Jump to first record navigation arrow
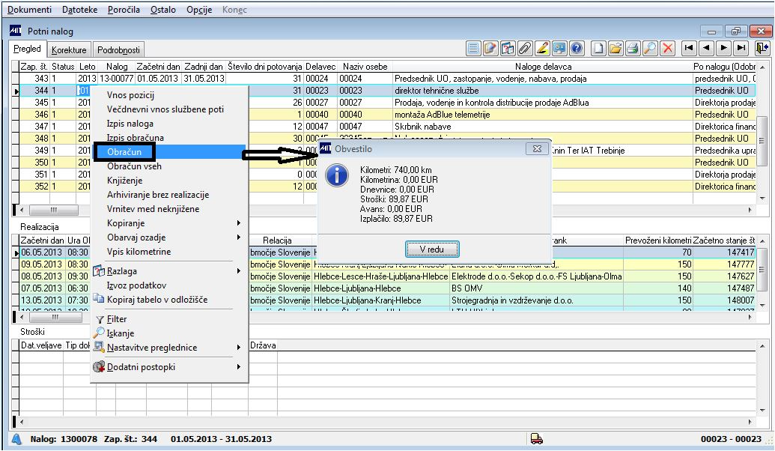This screenshot has height=451, width=775. (x=689, y=49)
